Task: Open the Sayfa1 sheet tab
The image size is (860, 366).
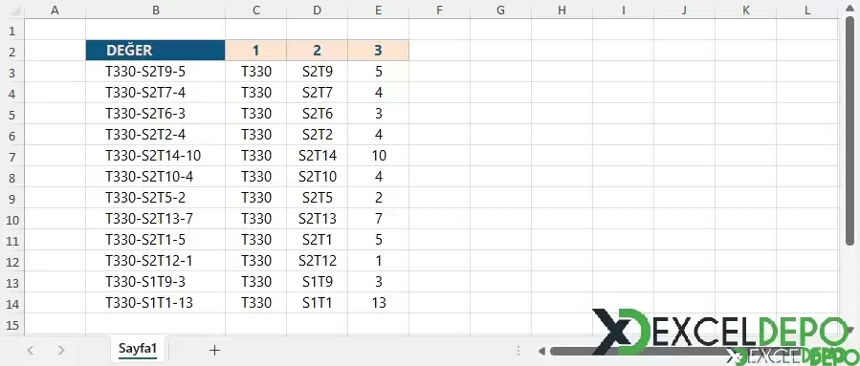Action: pyautogui.click(x=138, y=349)
